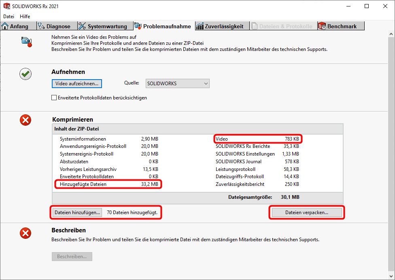The image size is (395, 280).
Task: Click the red X icon beside Komprimieren
Action: [x=25, y=120]
